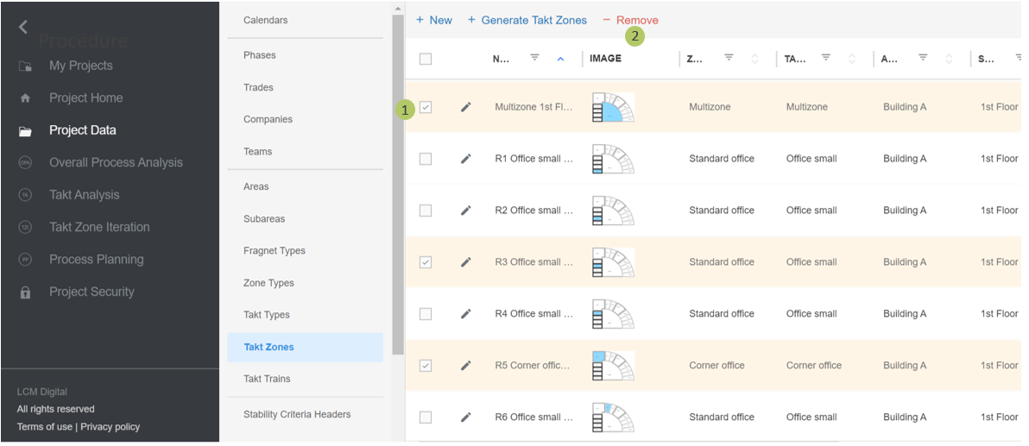Edit Multizone 1st Floor row pencil
The width and height of the screenshot is (1029, 446).
[x=466, y=107]
